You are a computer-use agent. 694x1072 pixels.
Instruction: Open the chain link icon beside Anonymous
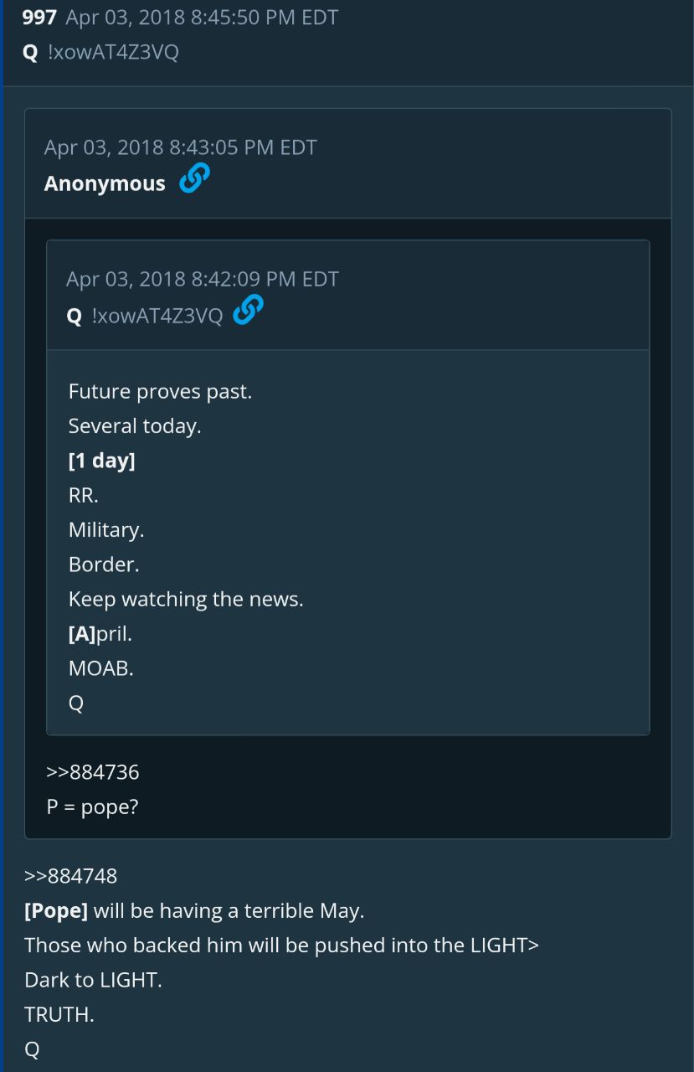click(194, 179)
